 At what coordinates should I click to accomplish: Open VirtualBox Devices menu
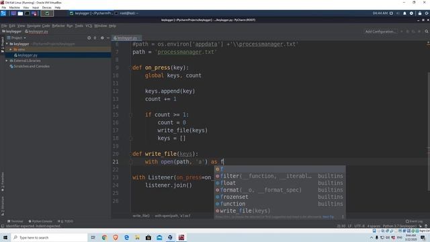[46, 7]
